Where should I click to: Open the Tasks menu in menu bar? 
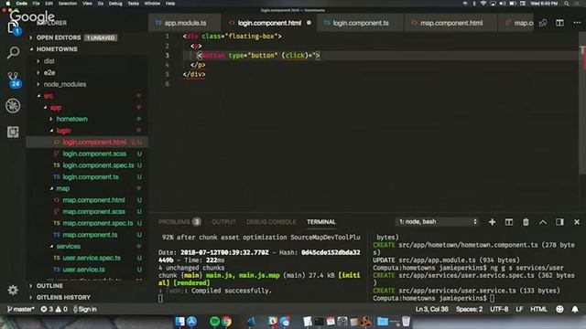pyautogui.click(x=133, y=4)
